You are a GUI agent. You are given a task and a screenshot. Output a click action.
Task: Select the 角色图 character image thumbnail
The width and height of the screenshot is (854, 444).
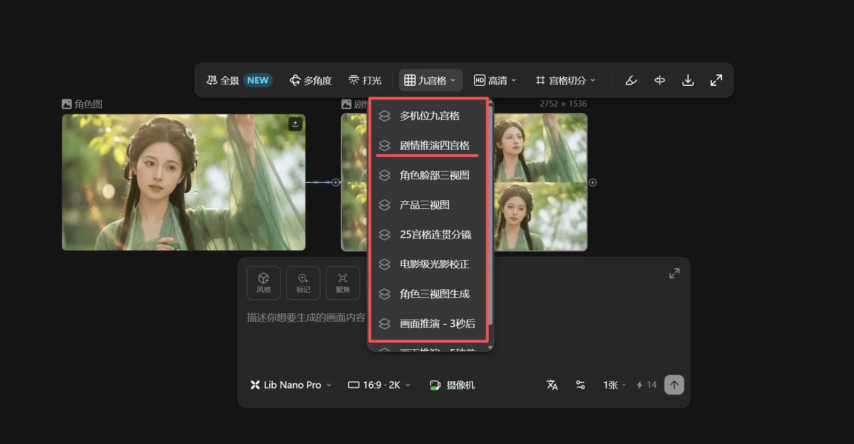point(184,182)
